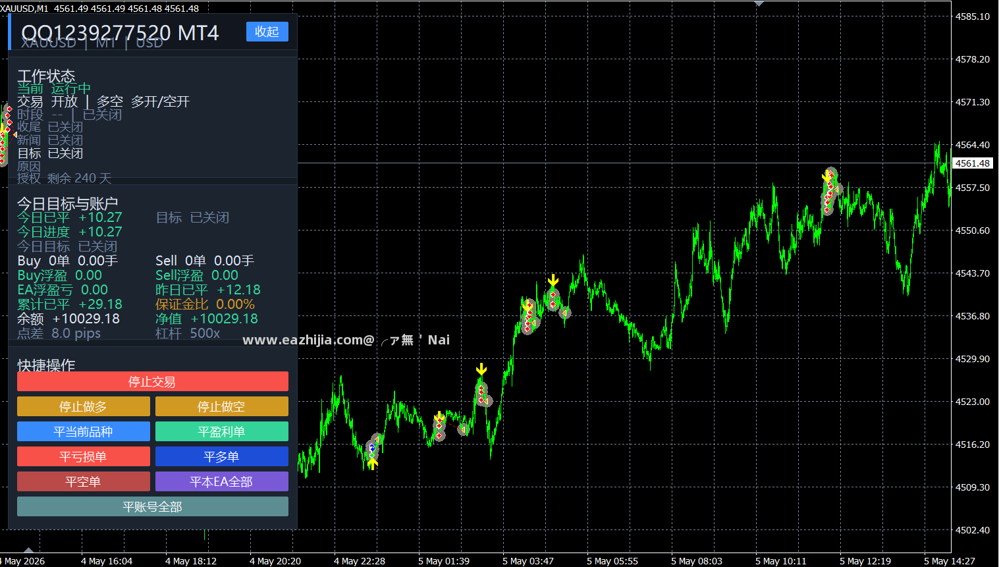The height and width of the screenshot is (567, 999).
Task: Click the current price label 4561.48
Action: click(973, 163)
